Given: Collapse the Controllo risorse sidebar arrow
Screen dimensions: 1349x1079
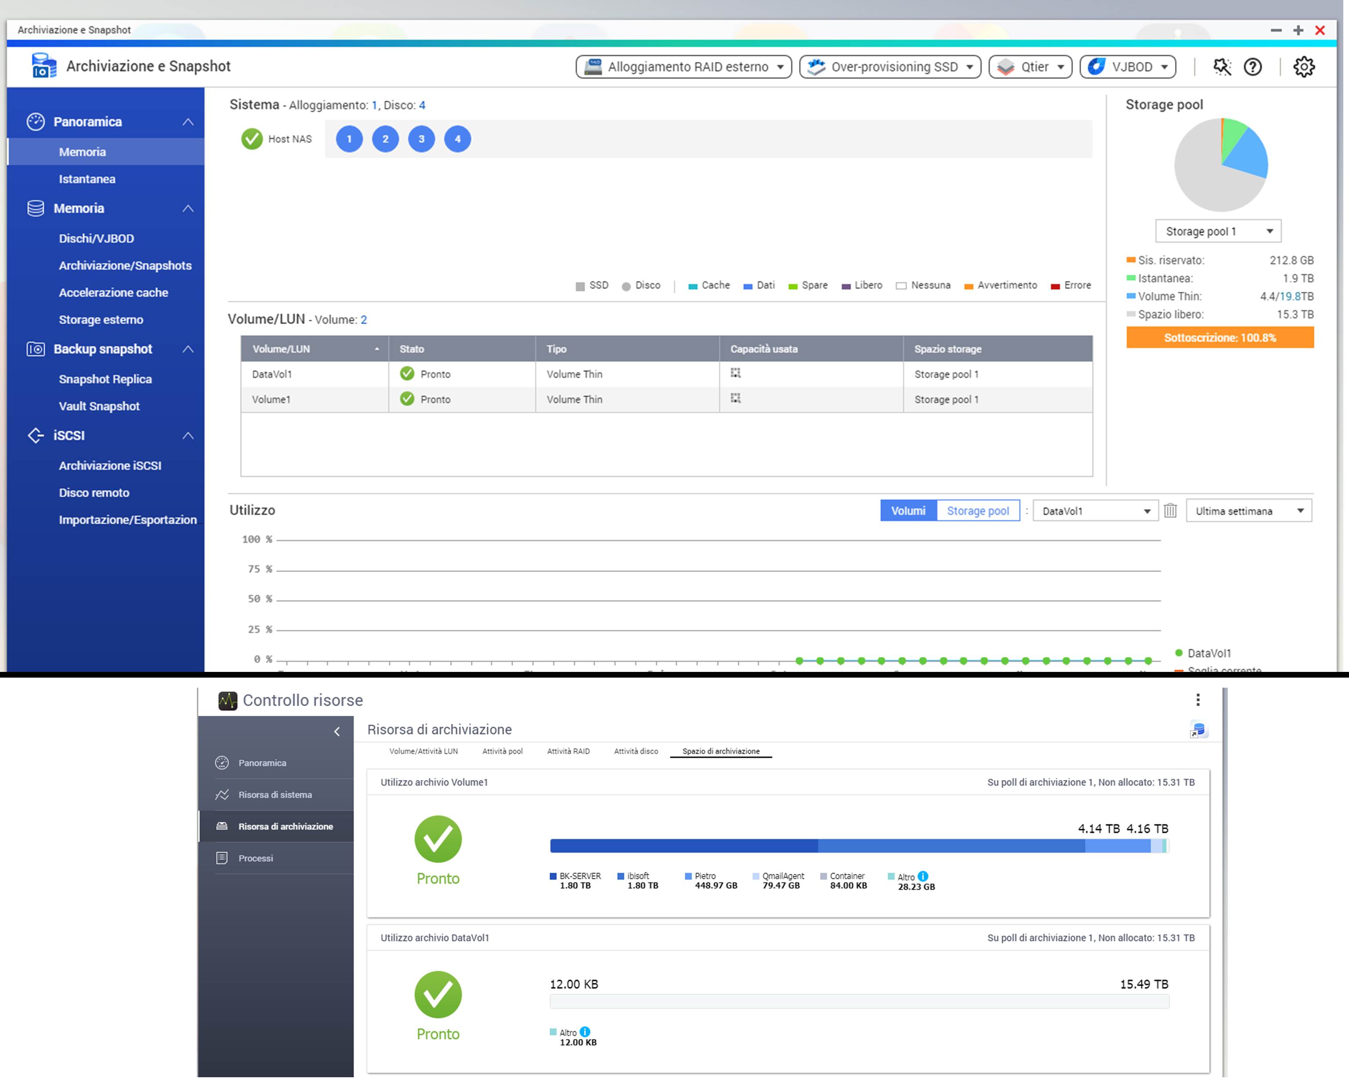Looking at the screenshot, I should tap(337, 731).
